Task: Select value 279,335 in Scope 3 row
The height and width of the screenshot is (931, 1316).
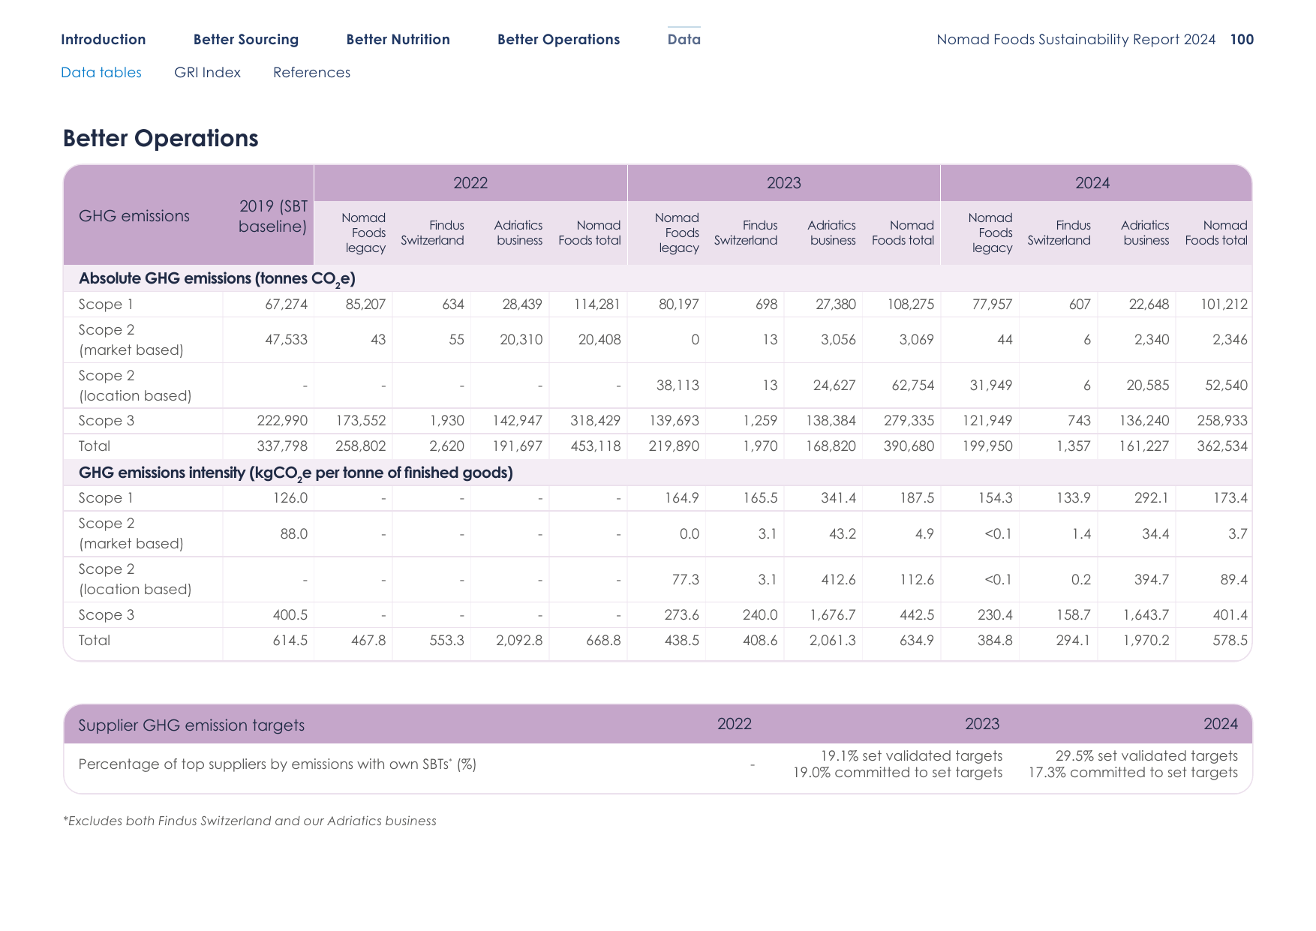Action: pyautogui.click(x=909, y=421)
